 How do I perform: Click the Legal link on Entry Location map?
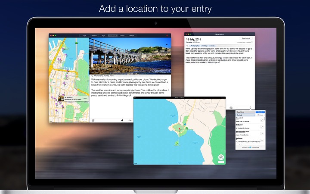tap(136, 163)
